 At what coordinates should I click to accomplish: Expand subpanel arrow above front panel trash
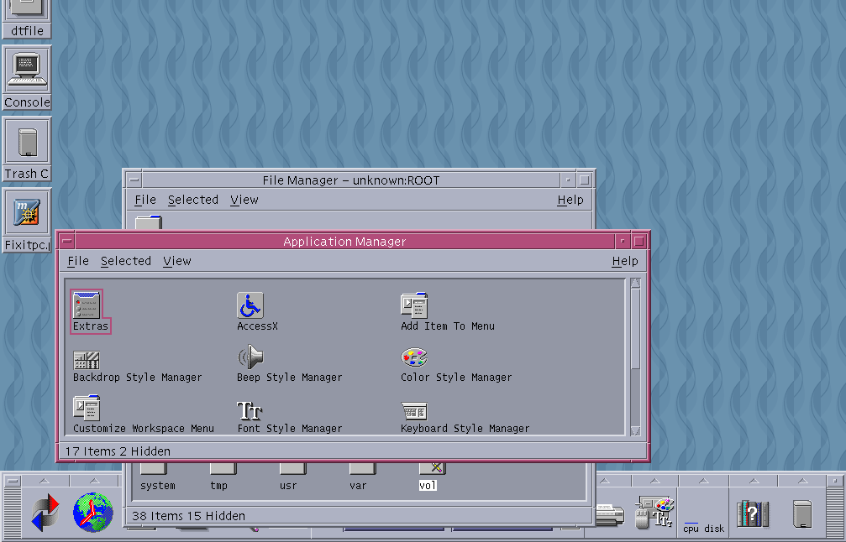pyautogui.click(x=803, y=481)
